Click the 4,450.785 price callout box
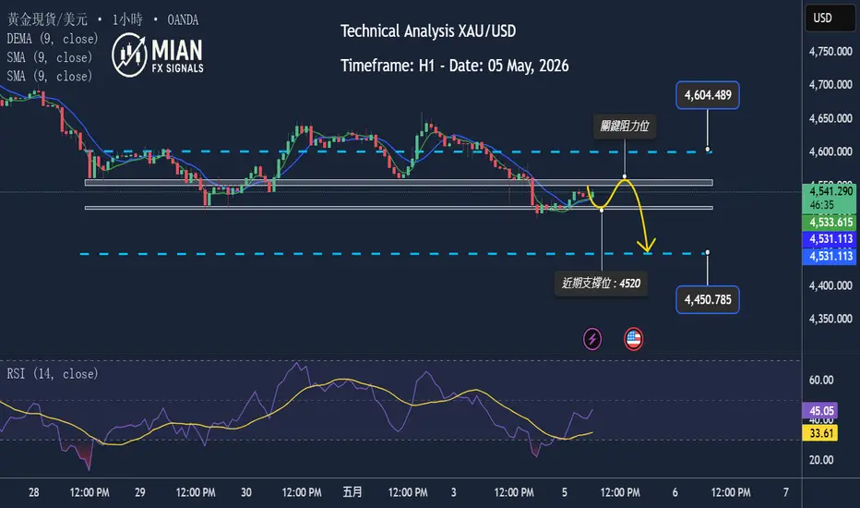Viewport: 860px width, 508px height. [708, 300]
